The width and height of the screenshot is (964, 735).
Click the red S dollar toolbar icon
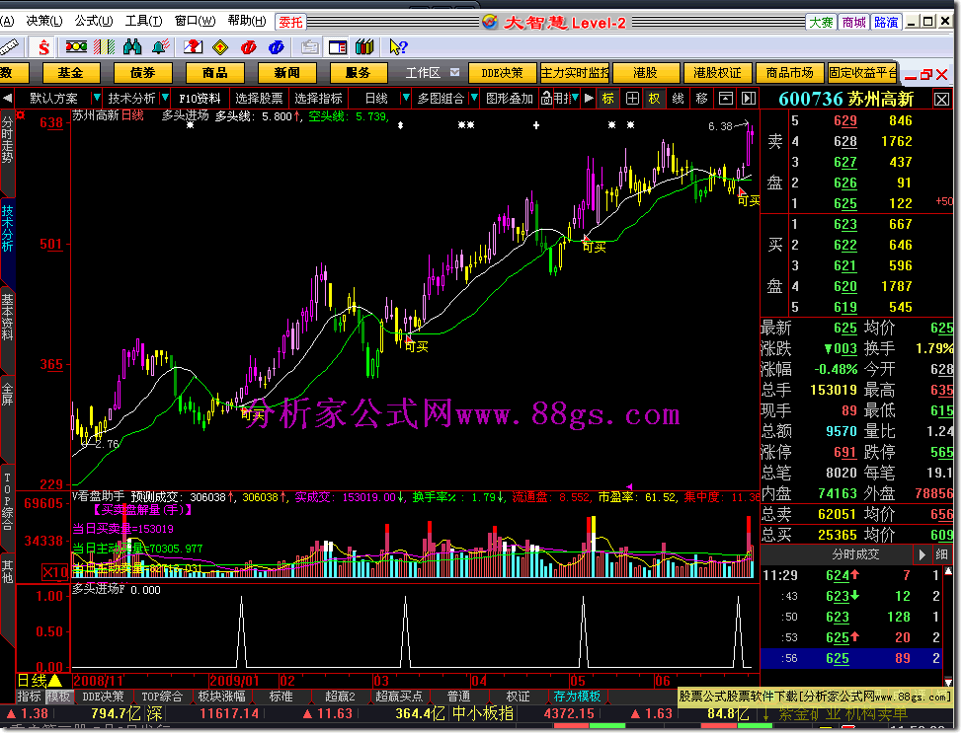pos(43,47)
